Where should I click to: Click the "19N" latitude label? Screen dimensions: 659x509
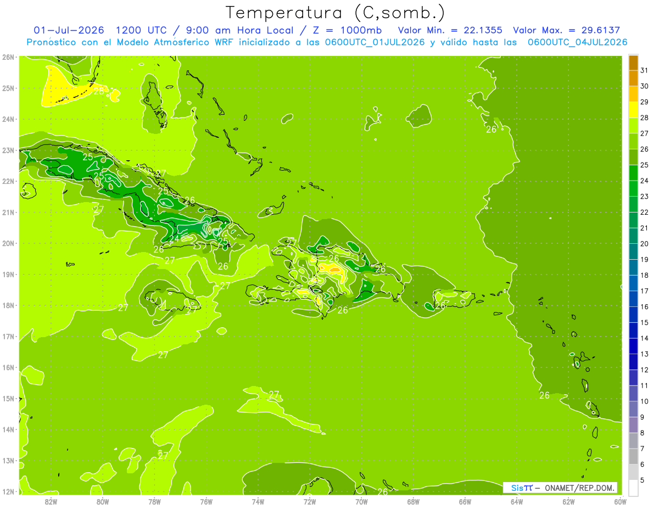8,274
